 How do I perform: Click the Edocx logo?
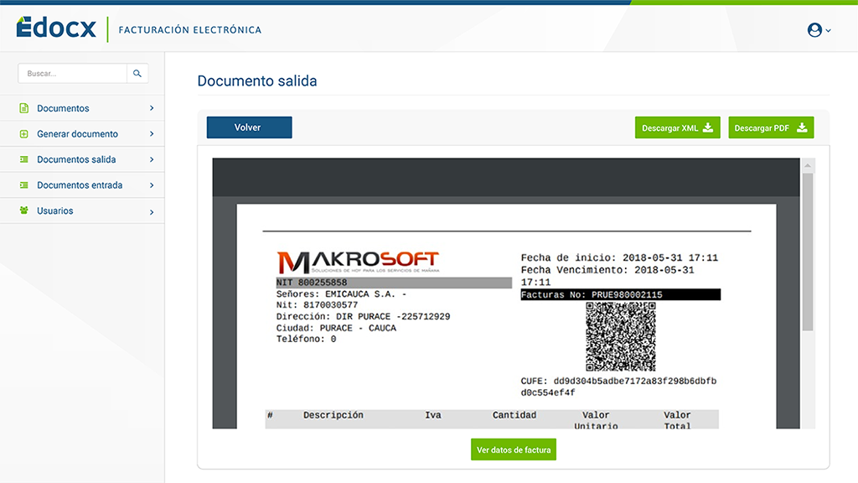pyautogui.click(x=56, y=28)
